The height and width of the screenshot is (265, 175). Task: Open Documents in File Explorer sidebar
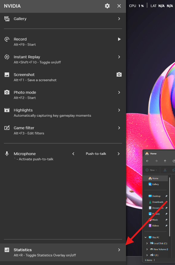tap(156, 208)
